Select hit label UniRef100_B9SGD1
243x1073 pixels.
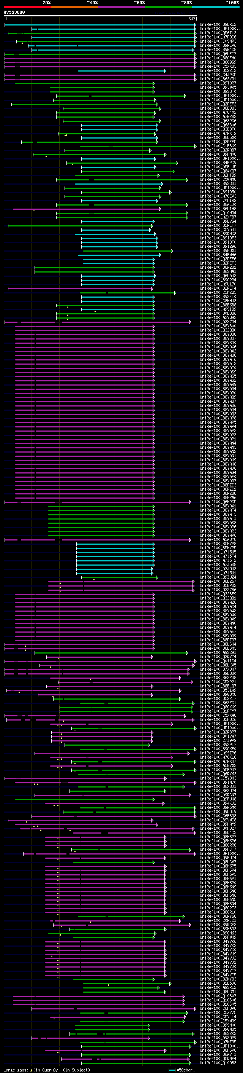(x=218, y=184)
